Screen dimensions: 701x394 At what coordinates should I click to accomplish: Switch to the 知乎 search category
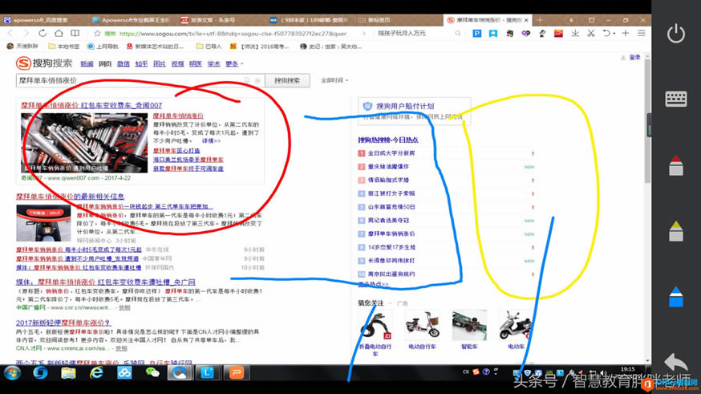coord(141,64)
